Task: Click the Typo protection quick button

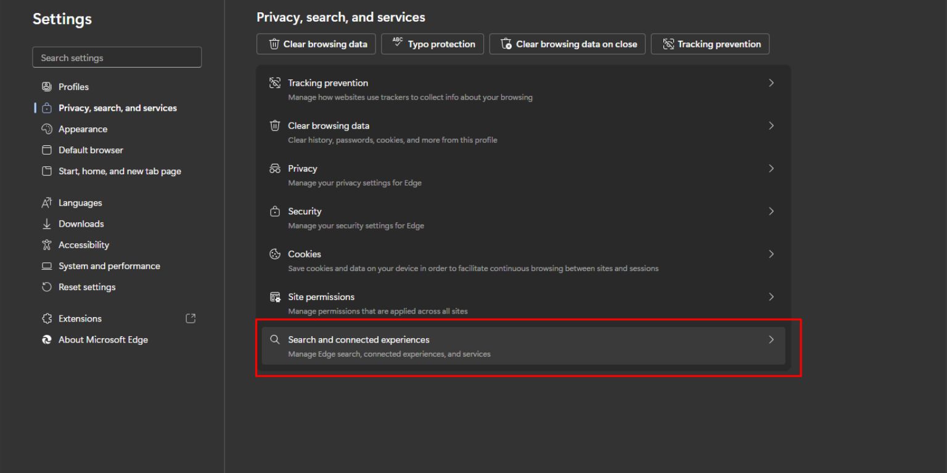Action: tap(433, 44)
